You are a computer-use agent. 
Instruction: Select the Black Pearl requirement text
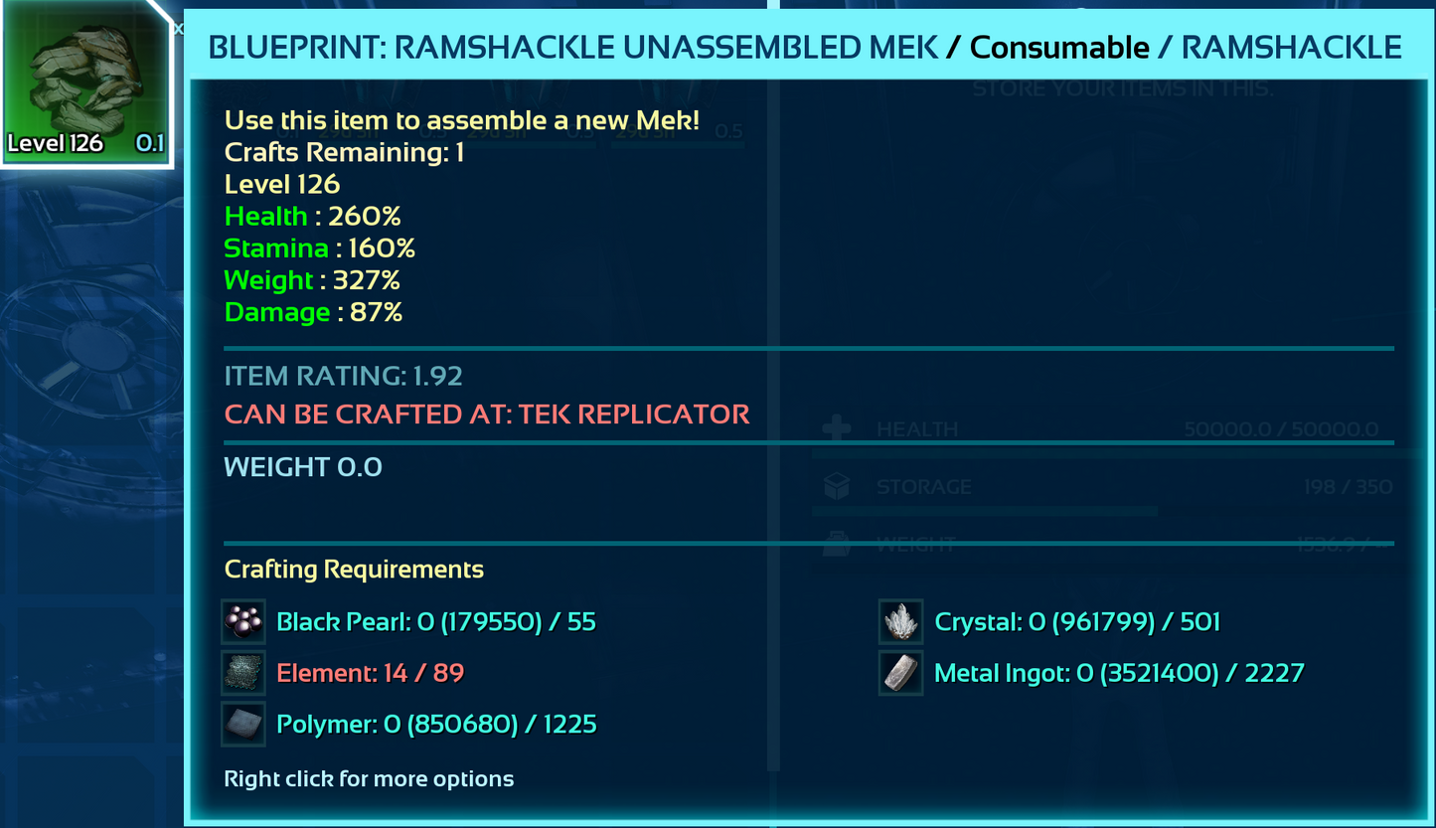tap(436, 622)
